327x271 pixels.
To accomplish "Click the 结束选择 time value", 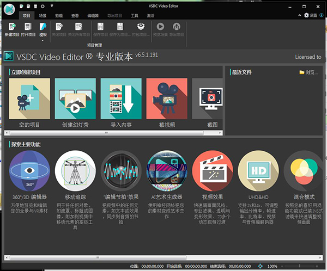I will pyautogui.click(x=240, y=266).
